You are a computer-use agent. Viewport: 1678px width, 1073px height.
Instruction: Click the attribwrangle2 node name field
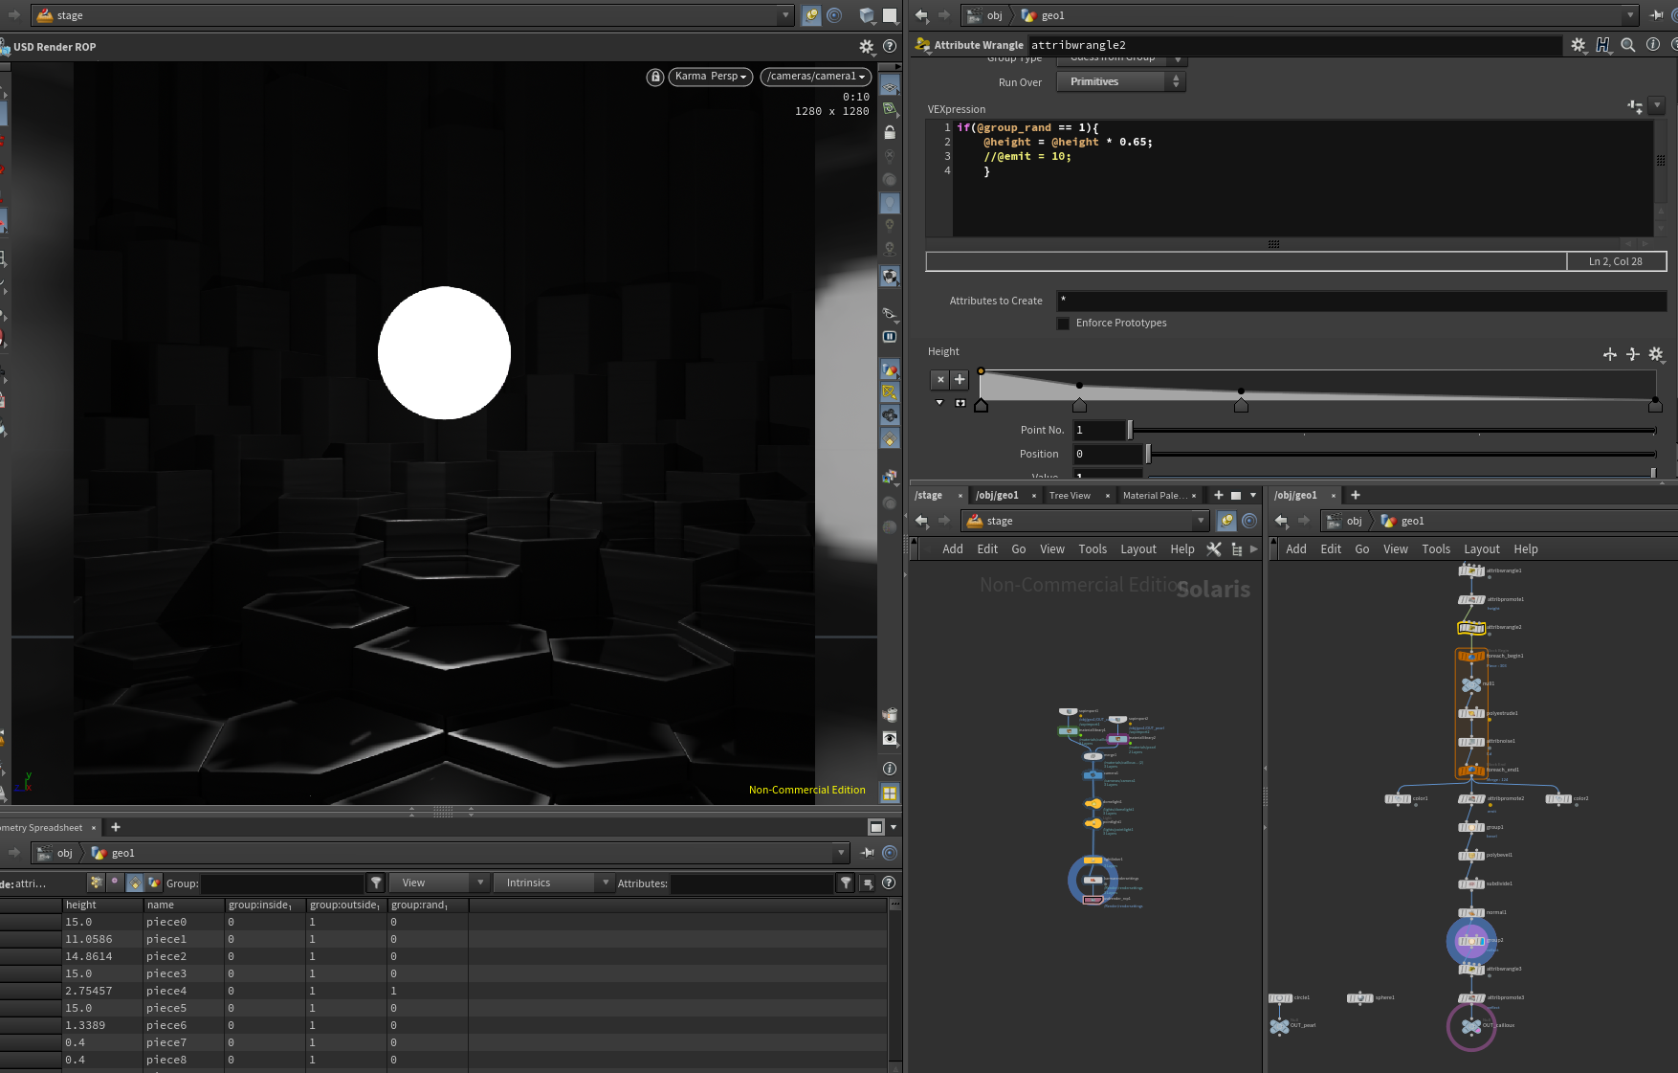(x=1293, y=45)
